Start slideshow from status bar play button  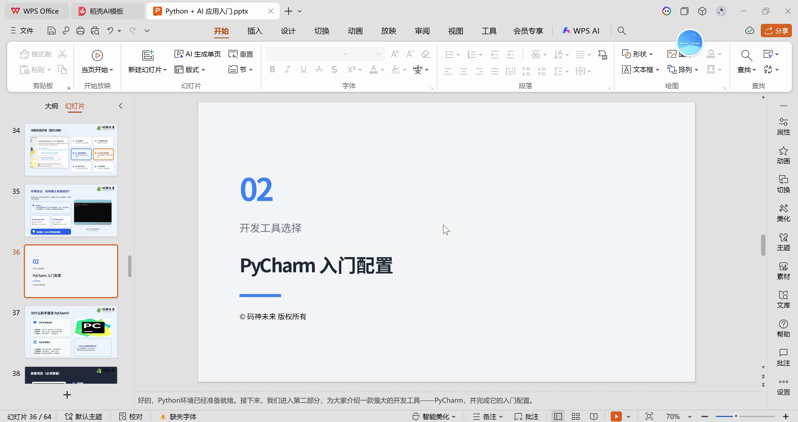(x=616, y=416)
